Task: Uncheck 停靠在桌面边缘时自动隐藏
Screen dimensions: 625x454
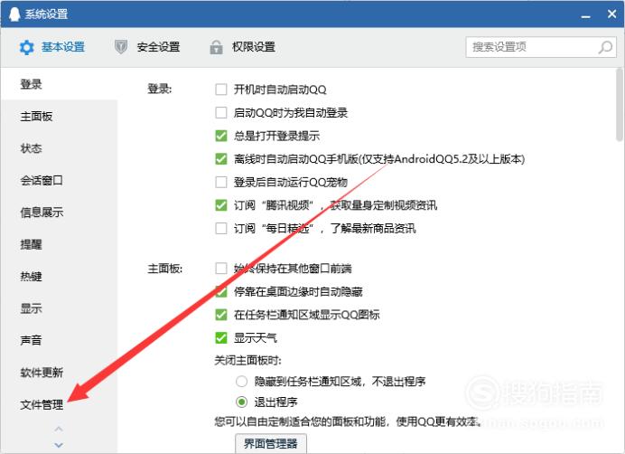Action: 220,291
